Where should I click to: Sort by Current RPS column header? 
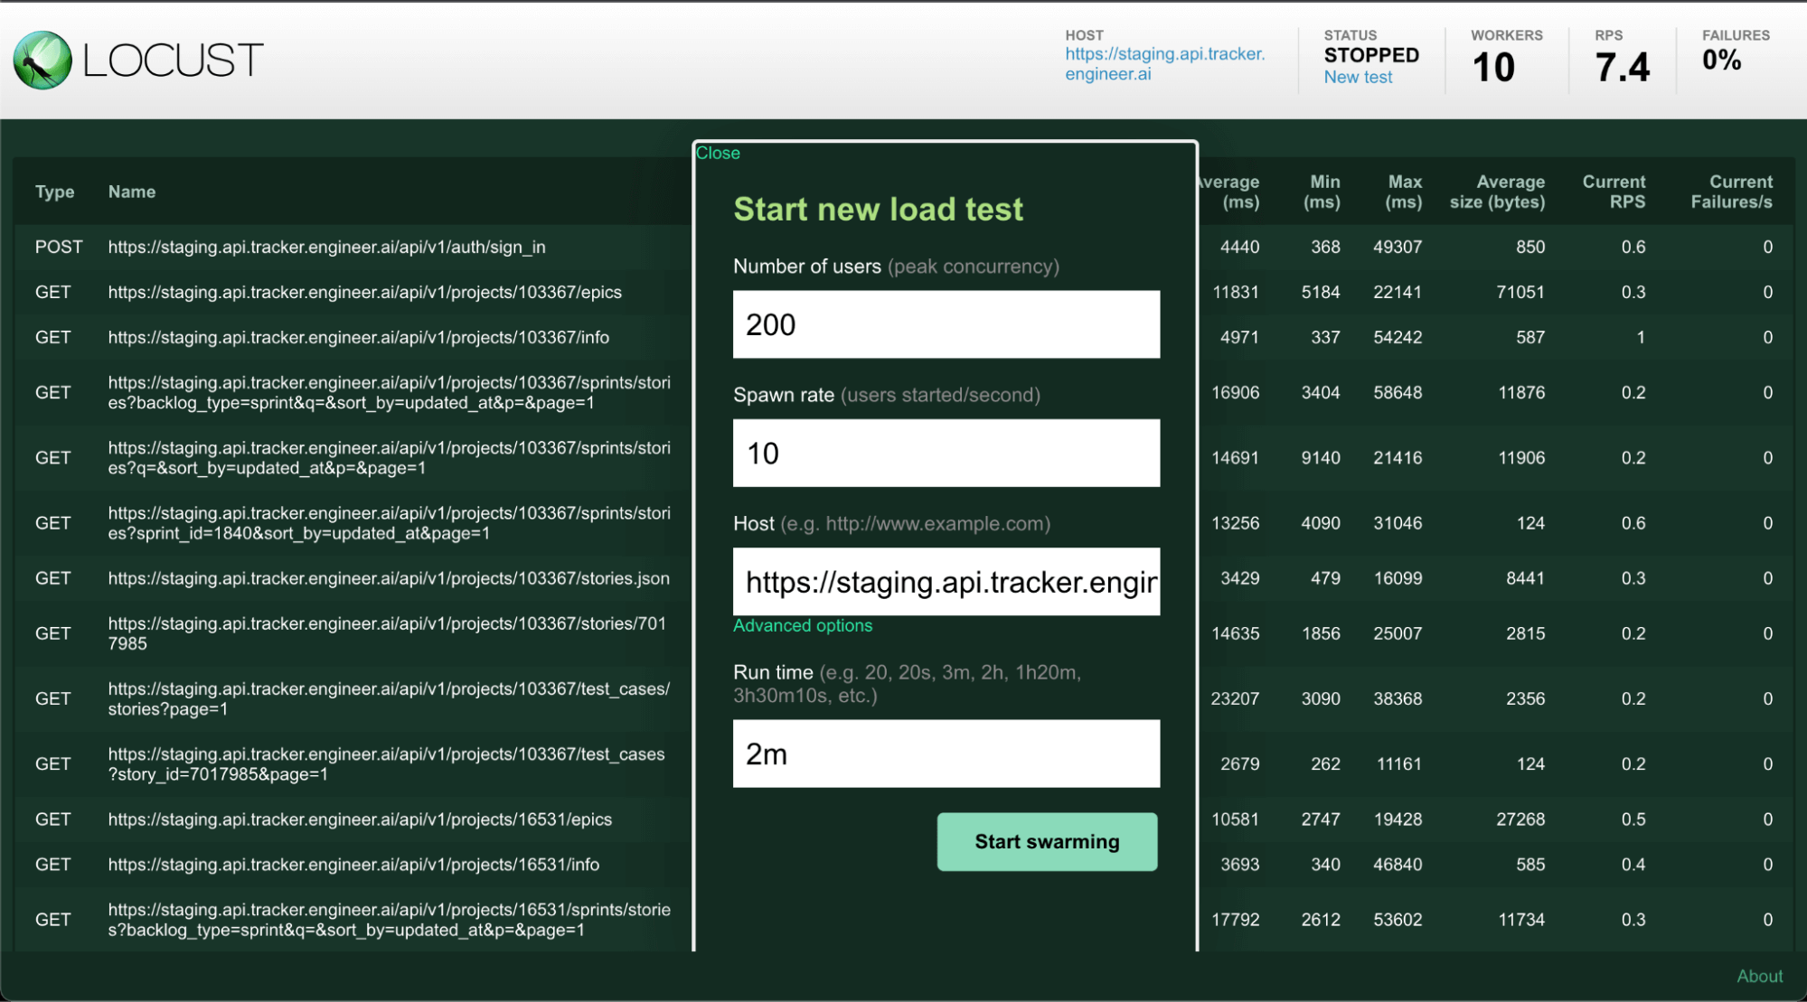pos(1614,192)
